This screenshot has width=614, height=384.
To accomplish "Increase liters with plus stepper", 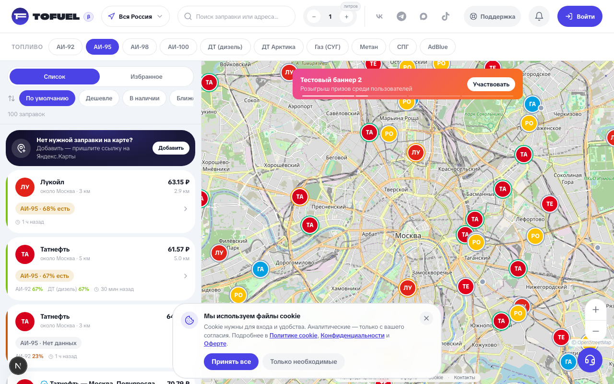I will pyautogui.click(x=346, y=17).
